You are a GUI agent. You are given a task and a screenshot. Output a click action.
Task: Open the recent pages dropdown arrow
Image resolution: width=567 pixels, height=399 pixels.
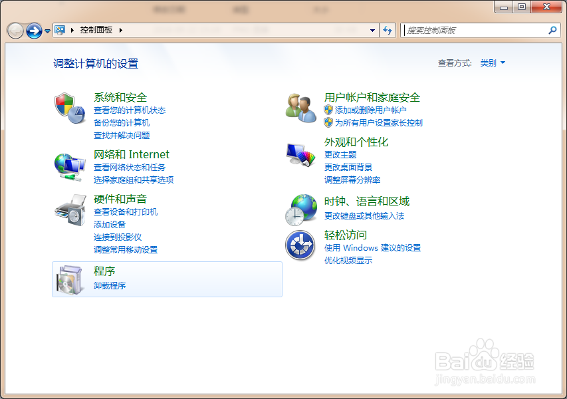[47, 31]
